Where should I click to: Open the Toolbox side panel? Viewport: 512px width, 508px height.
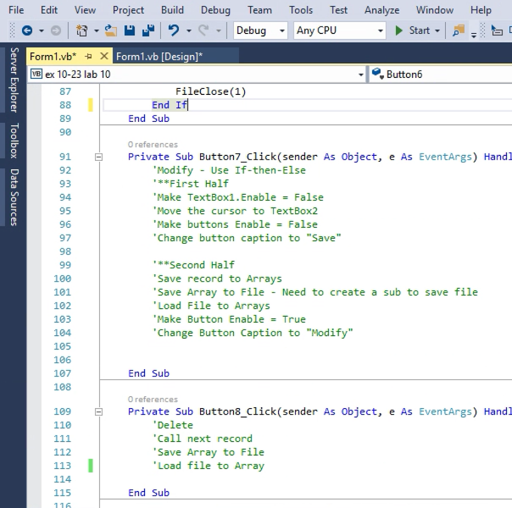14,140
